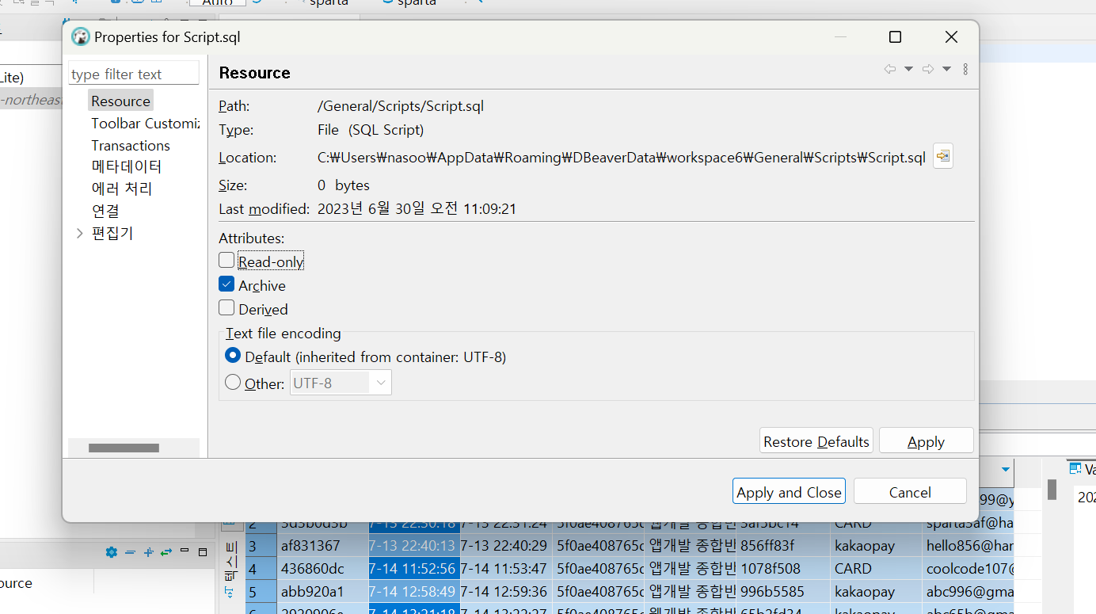Click the email cell starting with hello856
1096x614 pixels.
(969, 546)
